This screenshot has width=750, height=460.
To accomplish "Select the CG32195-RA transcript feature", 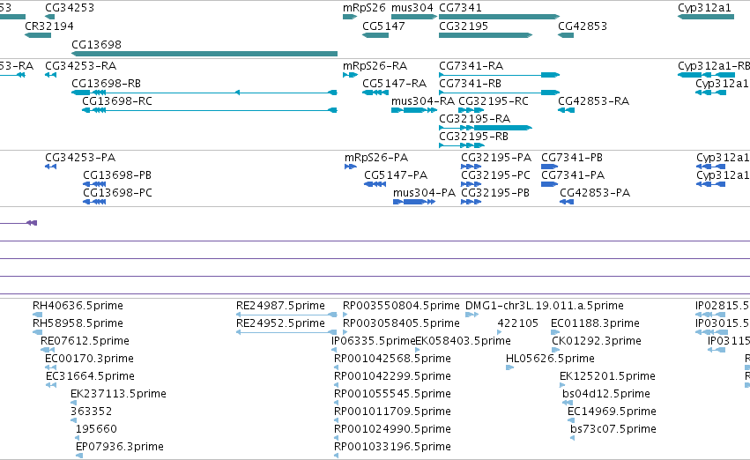I will (x=486, y=128).
